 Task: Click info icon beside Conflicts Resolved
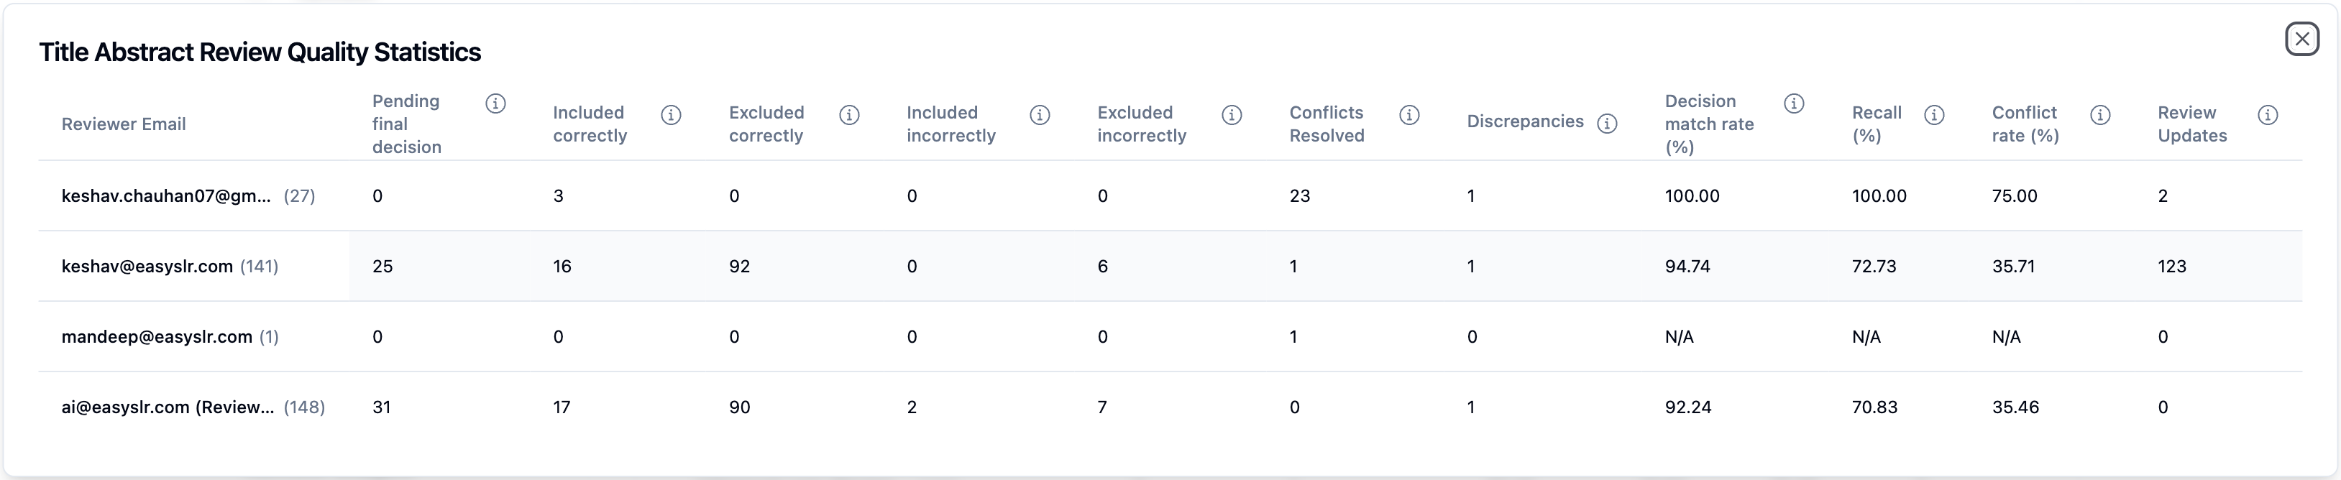pos(1408,114)
